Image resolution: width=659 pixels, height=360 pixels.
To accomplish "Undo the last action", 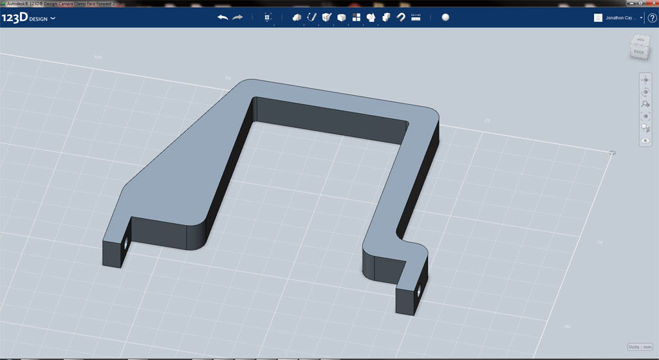I will coord(223,17).
